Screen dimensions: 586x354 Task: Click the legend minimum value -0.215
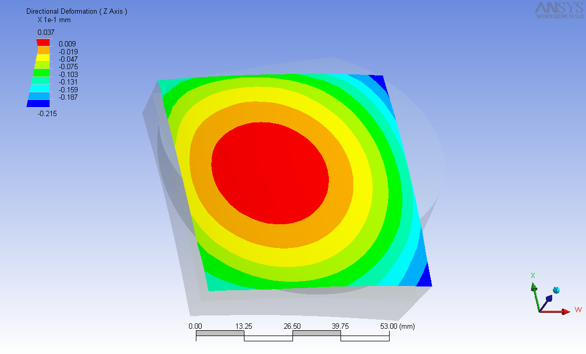pyautogui.click(x=48, y=114)
